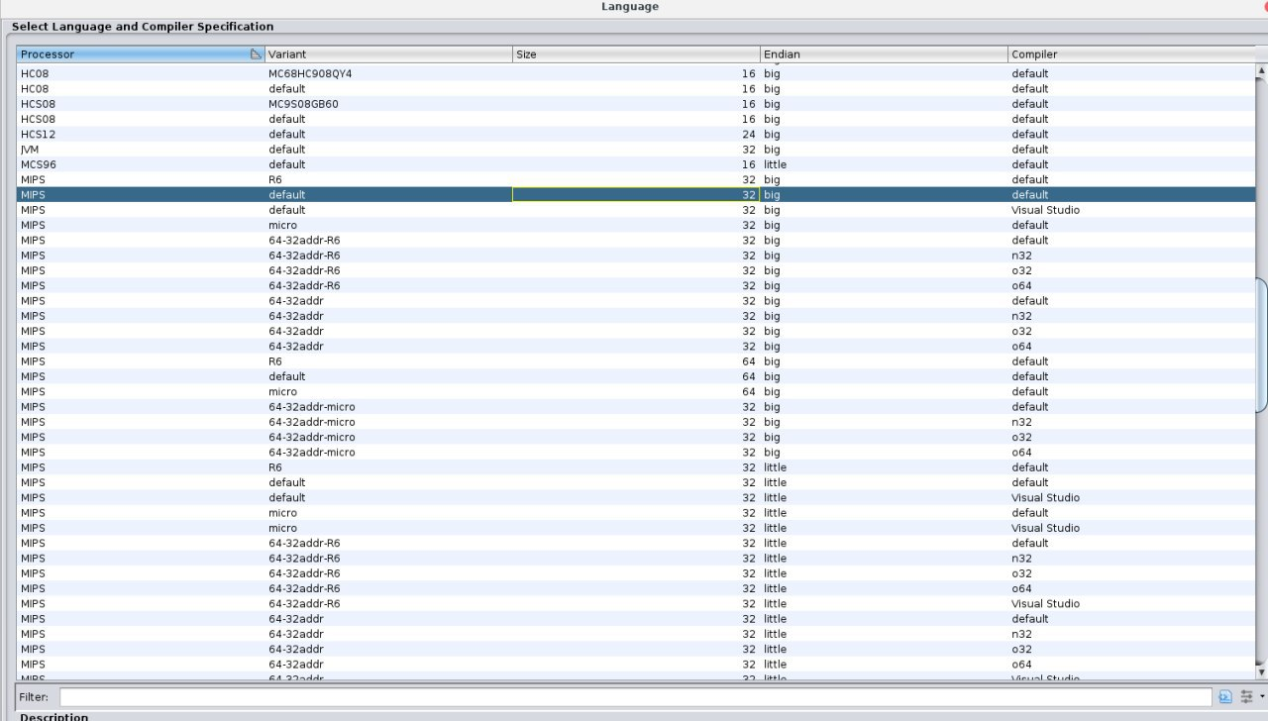
Task: Open the filter dropdown arrow at bottom right
Action: [x=1262, y=696]
